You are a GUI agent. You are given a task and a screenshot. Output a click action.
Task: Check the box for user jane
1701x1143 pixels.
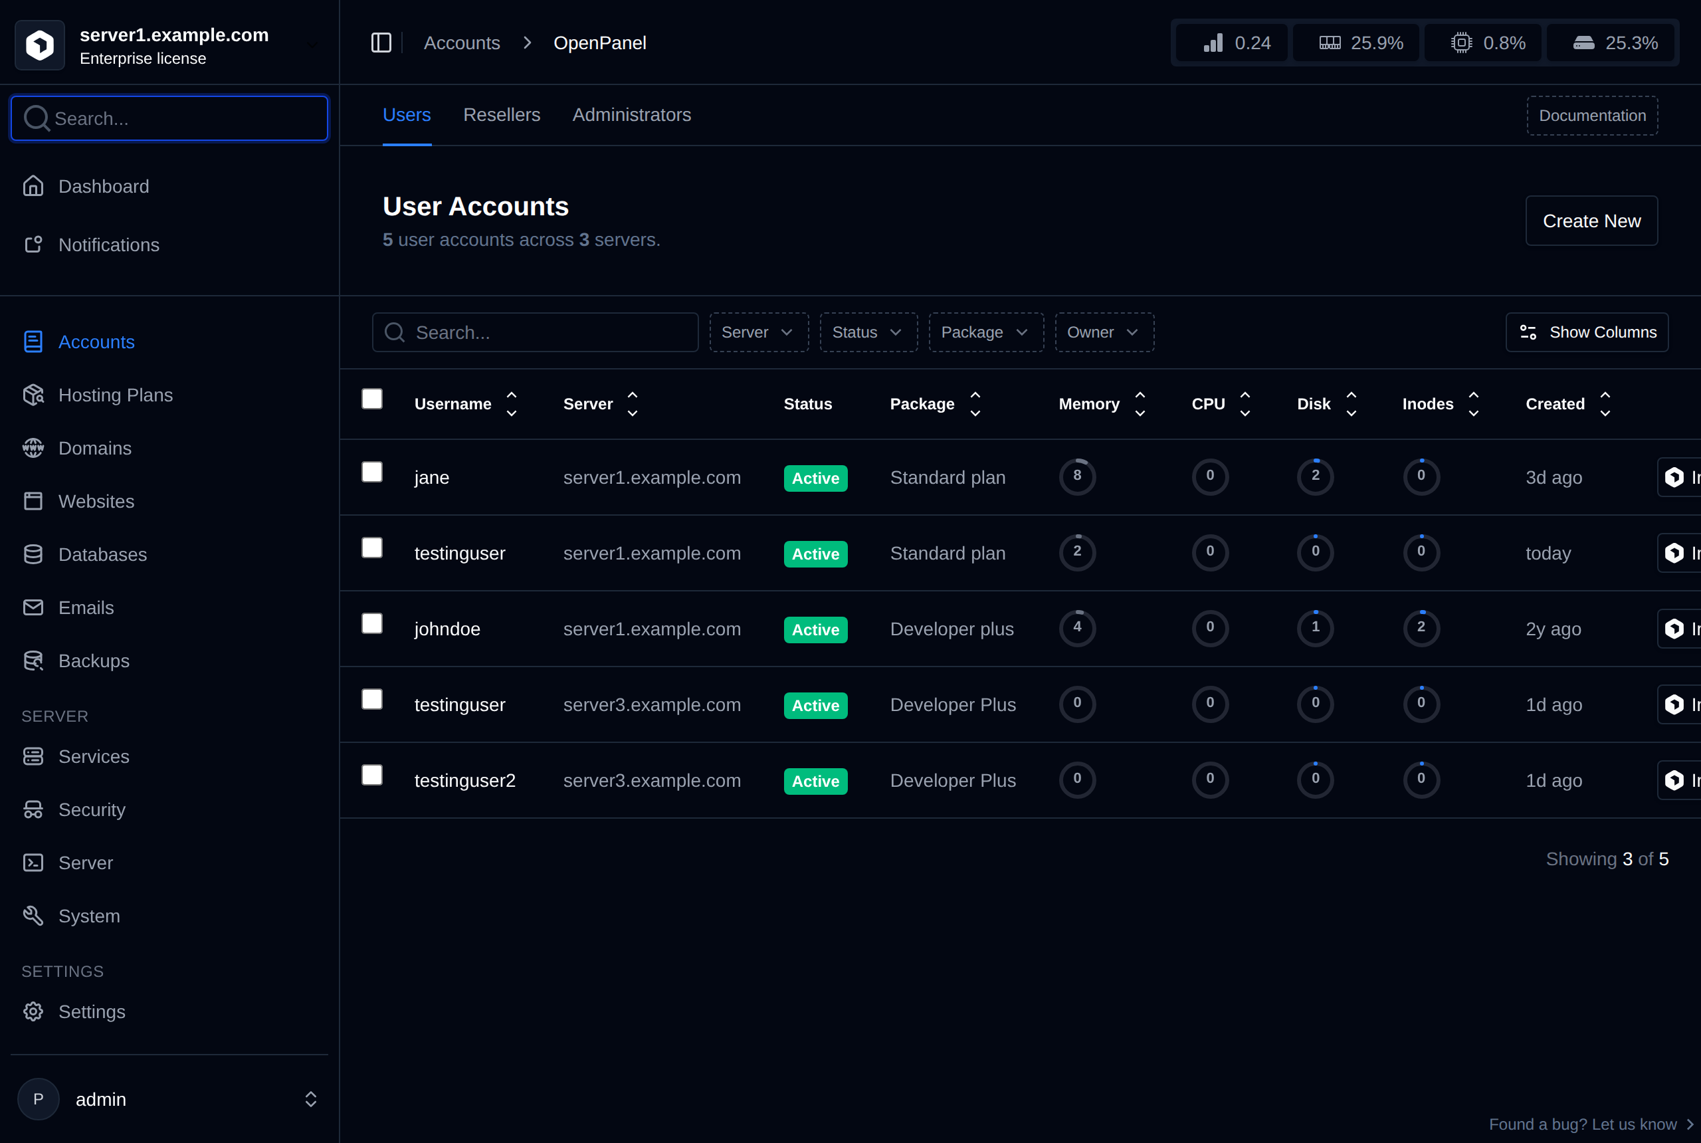(x=372, y=472)
